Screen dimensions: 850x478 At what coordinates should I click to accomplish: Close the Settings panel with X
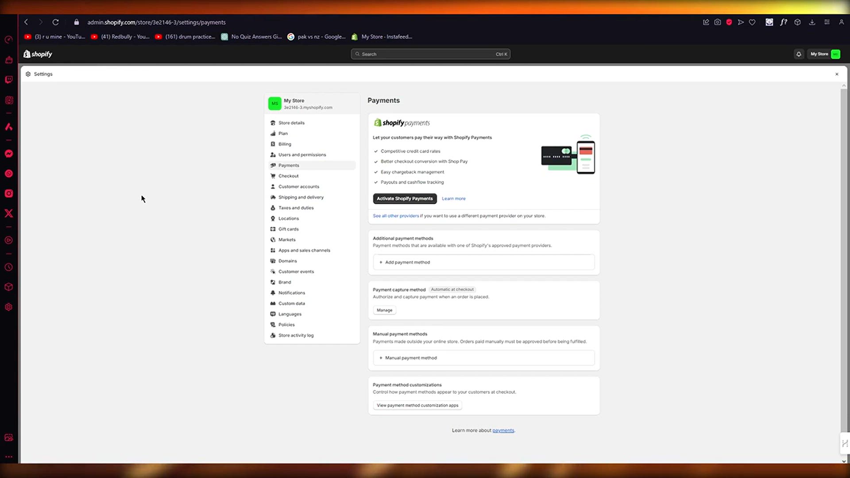pyautogui.click(x=837, y=74)
